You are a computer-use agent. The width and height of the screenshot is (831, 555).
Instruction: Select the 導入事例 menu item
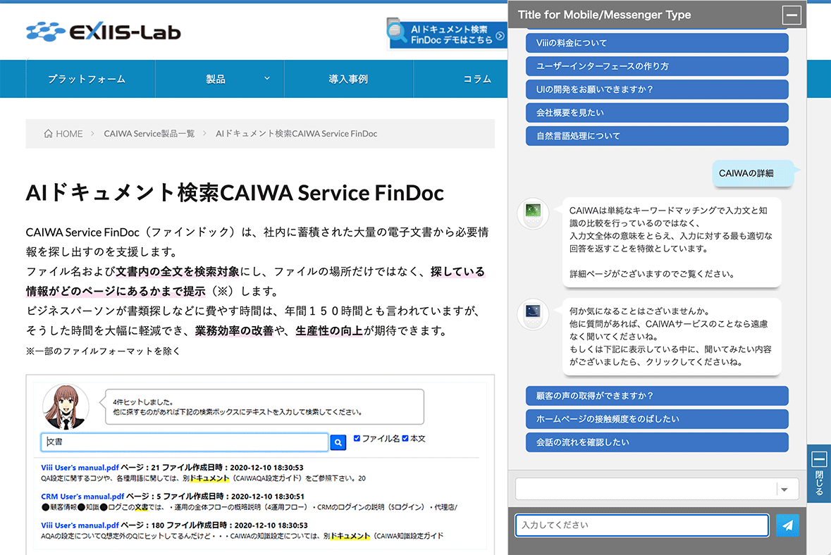click(x=348, y=79)
